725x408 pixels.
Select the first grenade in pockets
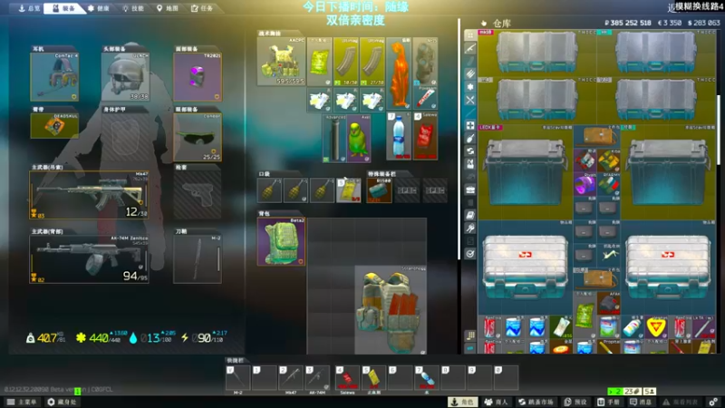coord(269,190)
